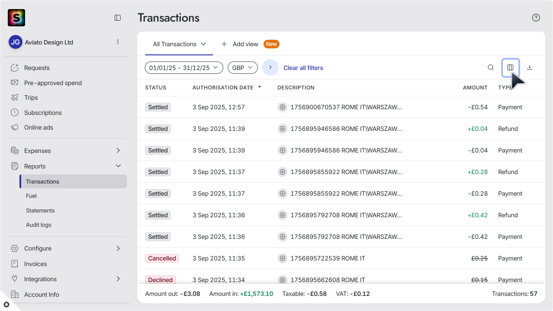Select the Transactions sidebar item
Viewport: 553px width, 311px height.
pyautogui.click(x=73, y=181)
